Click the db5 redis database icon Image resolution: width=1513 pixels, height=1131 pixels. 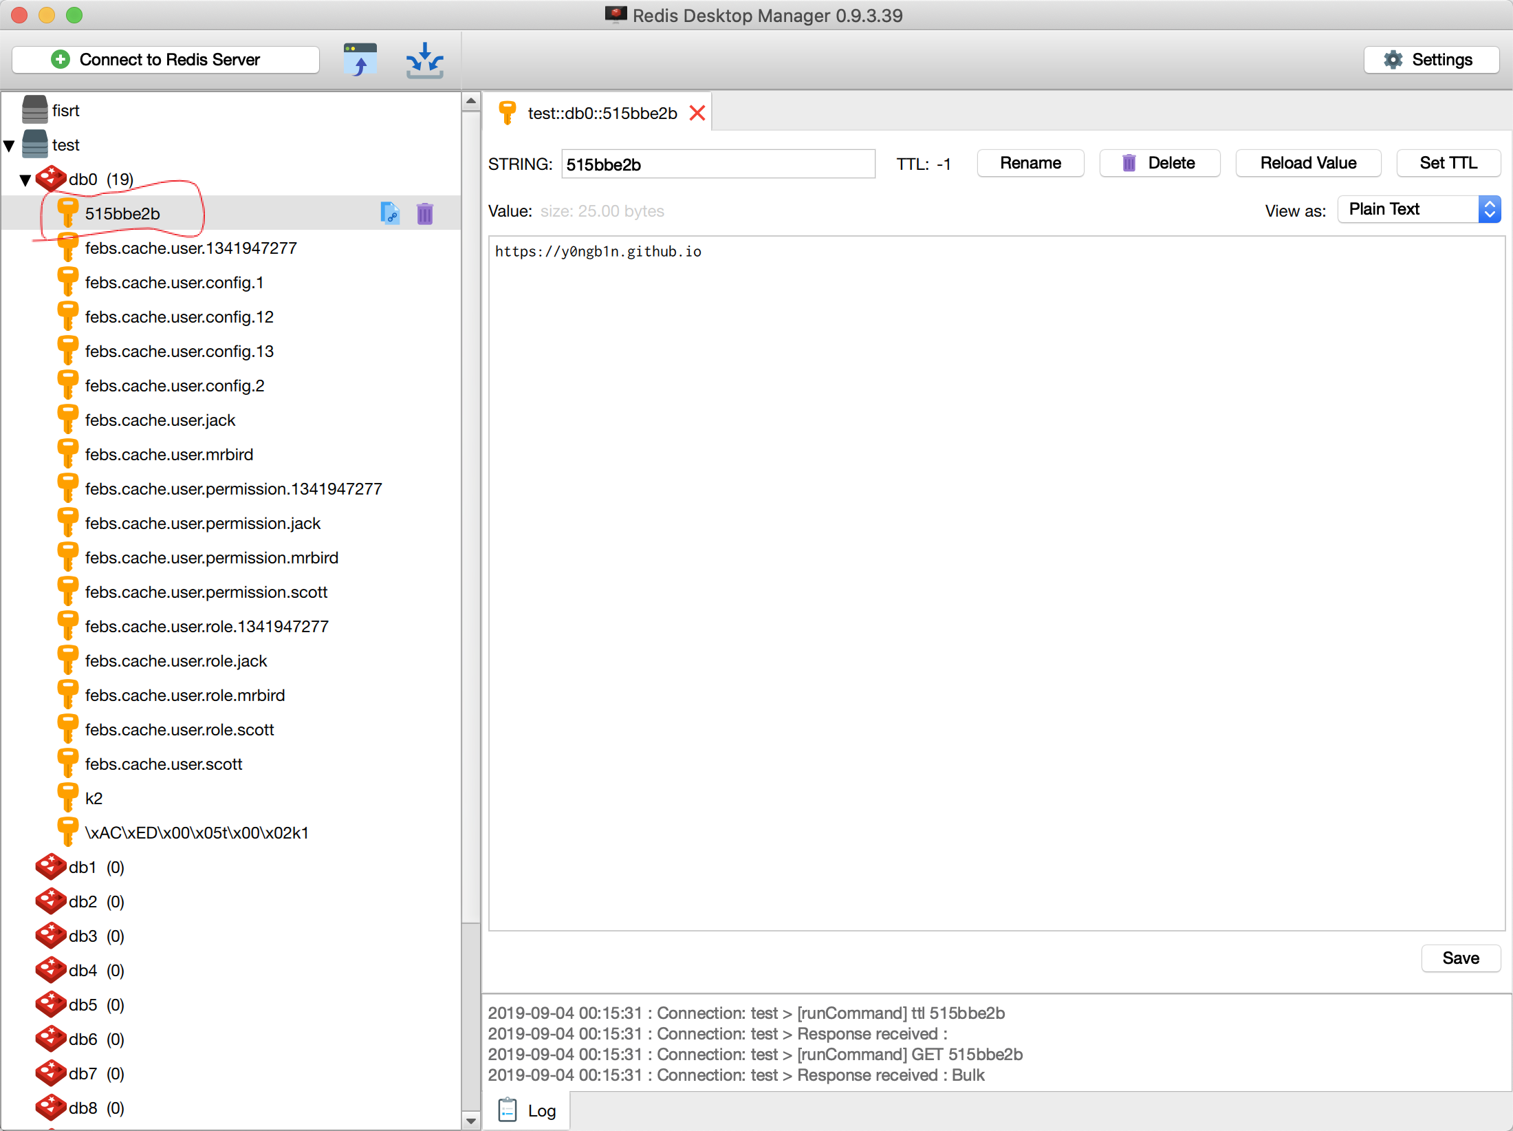[x=51, y=1004]
